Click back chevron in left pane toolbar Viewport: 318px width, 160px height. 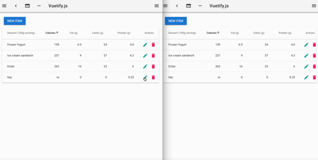coord(16,6)
